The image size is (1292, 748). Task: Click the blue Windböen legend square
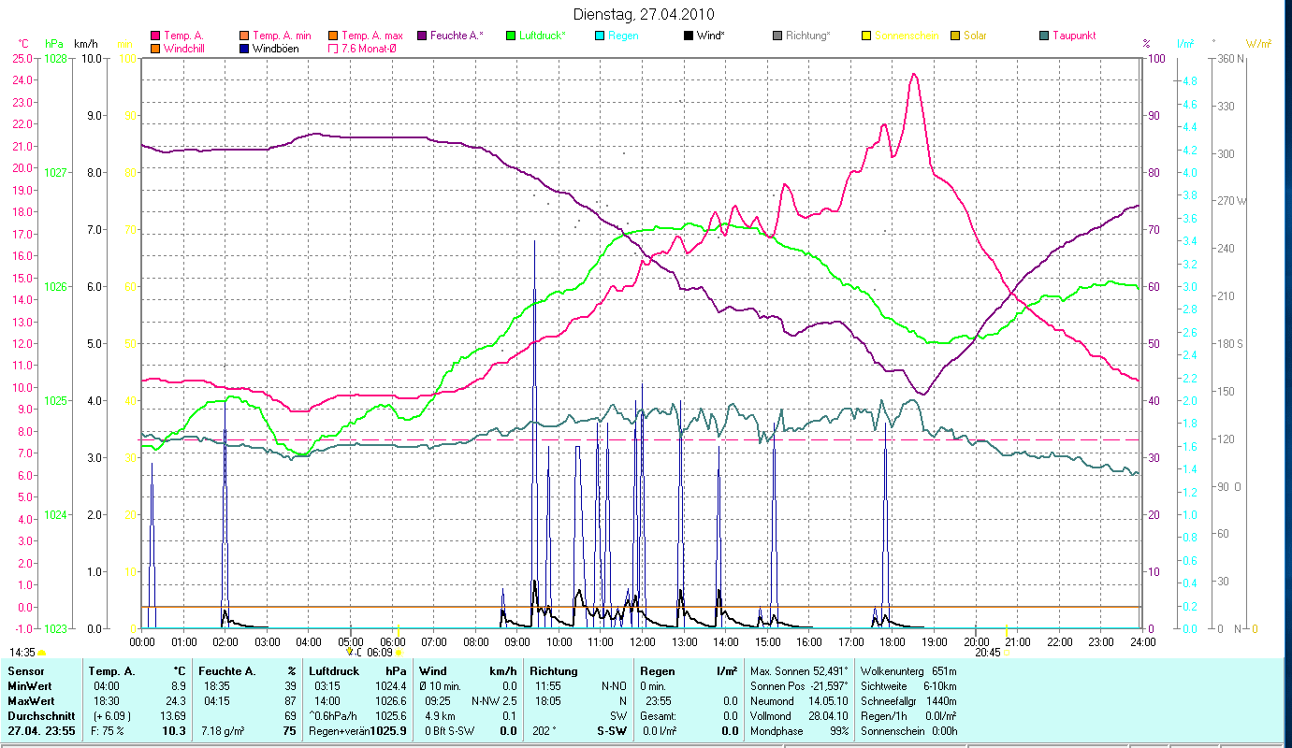(x=244, y=48)
